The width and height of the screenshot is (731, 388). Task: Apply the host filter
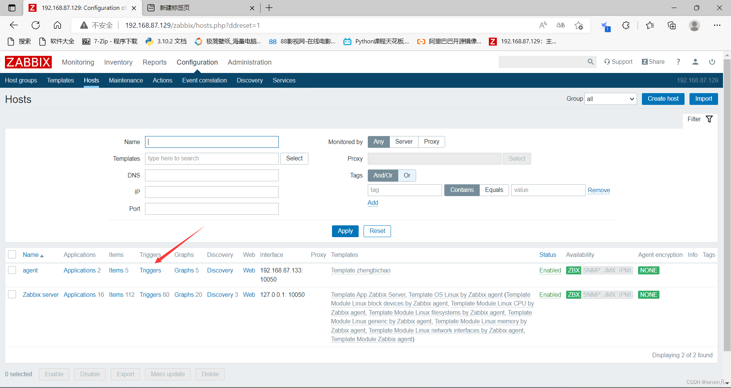(345, 231)
